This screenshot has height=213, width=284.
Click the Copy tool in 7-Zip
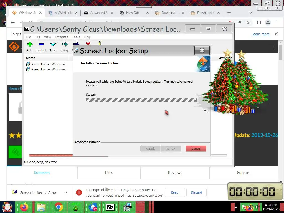coord(64,47)
